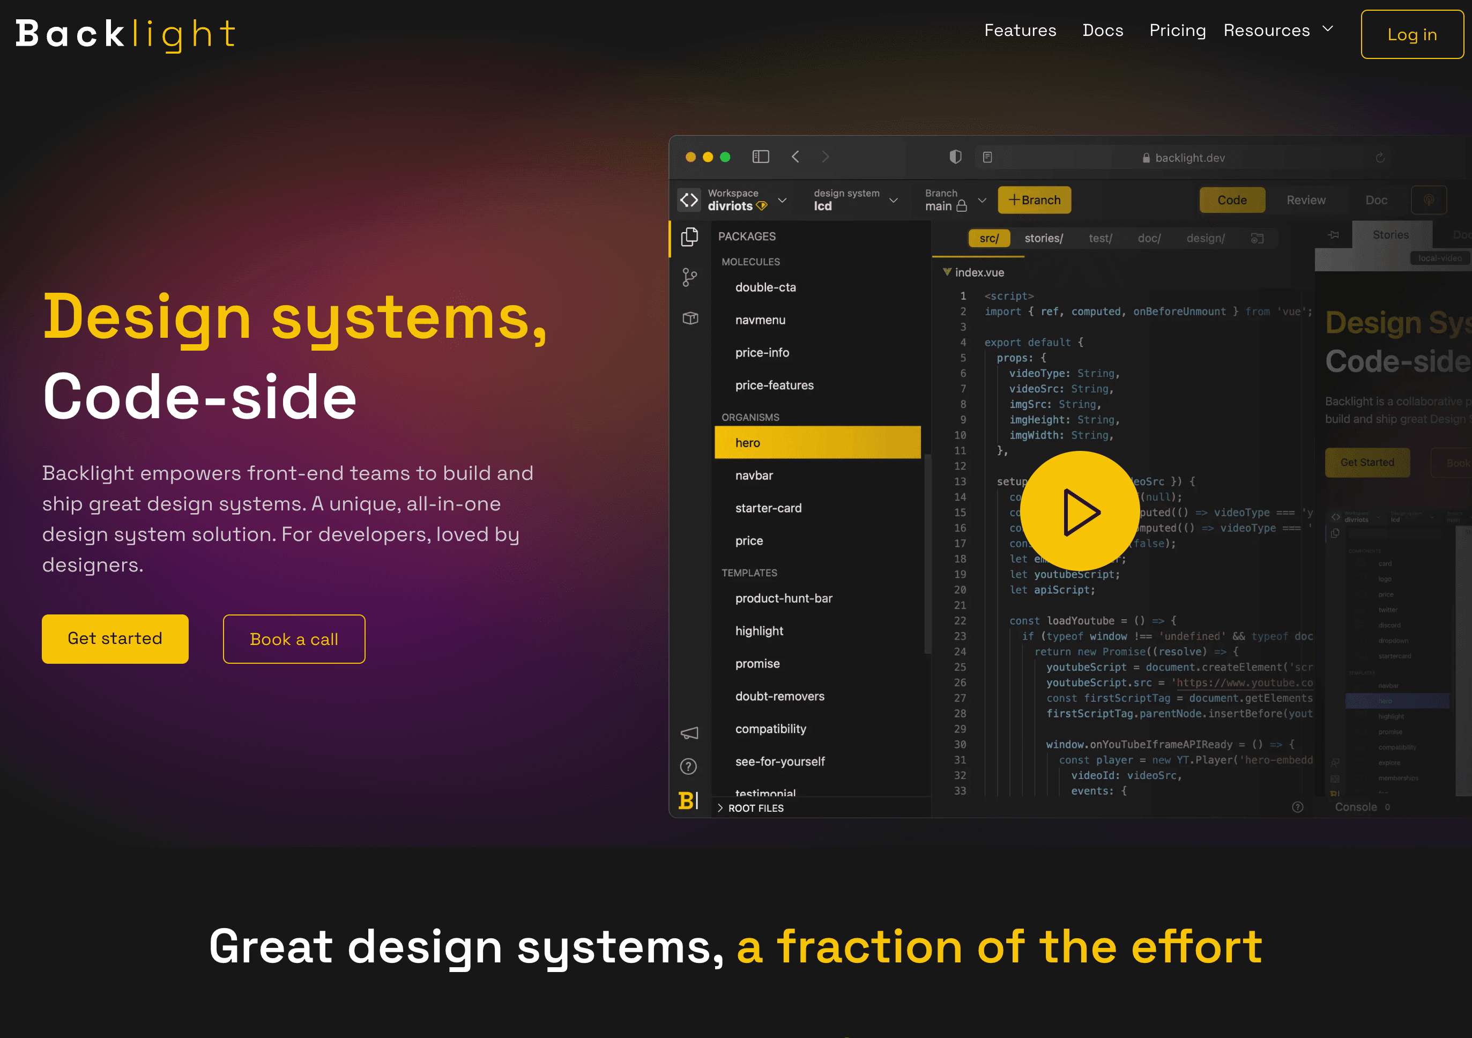Click the code brackets workspace icon
The height and width of the screenshot is (1038, 1472).
(689, 200)
